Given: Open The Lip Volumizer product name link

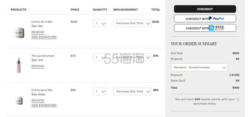Looking at the screenshot, I should (x=43, y=56).
